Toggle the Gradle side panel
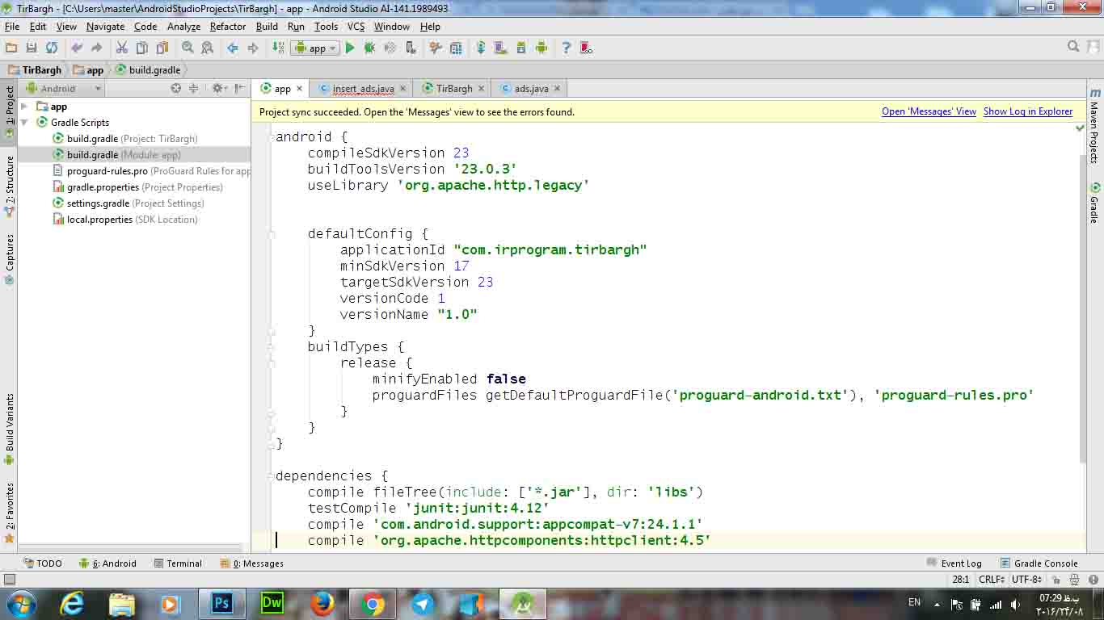Screen dimensions: 1104x620 [x=1094, y=202]
